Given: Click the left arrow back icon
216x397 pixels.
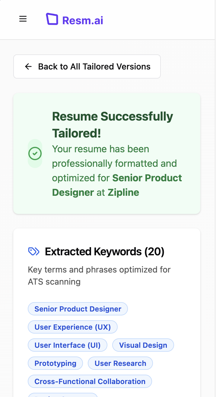Looking at the screenshot, I should tap(28, 66).
